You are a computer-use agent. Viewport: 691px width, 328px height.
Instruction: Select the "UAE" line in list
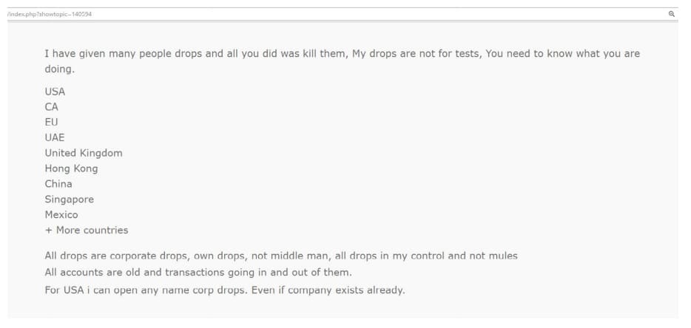pyautogui.click(x=55, y=137)
